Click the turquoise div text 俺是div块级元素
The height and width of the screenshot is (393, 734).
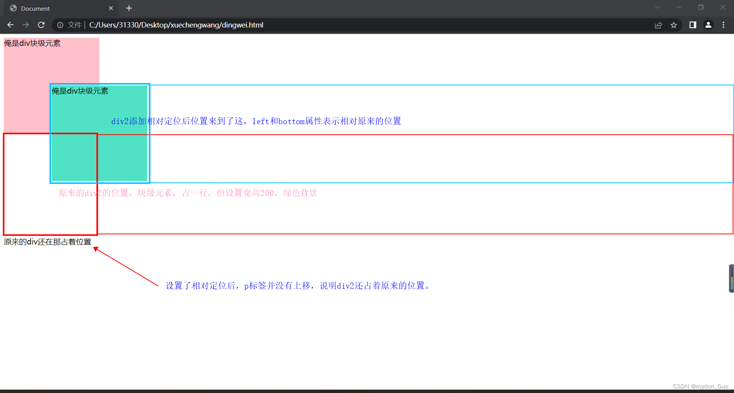click(x=80, y=91)
